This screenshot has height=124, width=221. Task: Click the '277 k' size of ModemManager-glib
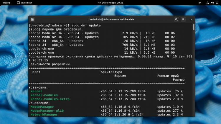tap(178, 111)
